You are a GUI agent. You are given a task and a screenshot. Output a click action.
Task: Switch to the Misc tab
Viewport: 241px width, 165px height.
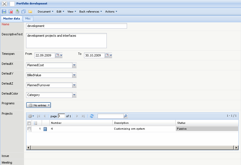pos(28,19)
